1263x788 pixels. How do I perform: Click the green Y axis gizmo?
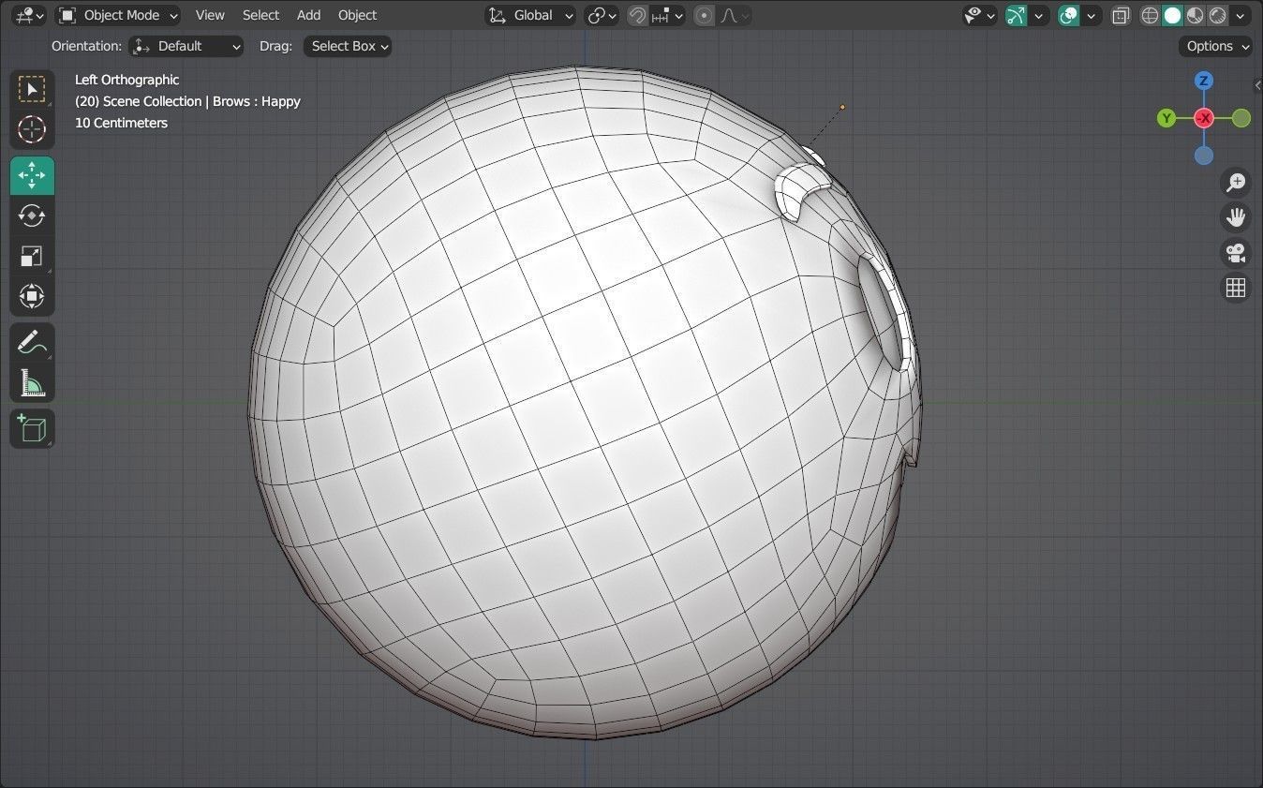[1166, 118]
